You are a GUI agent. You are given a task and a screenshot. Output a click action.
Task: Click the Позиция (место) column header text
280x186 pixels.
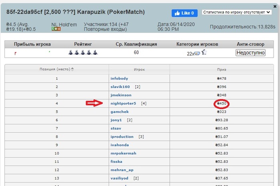coord(55,69)
